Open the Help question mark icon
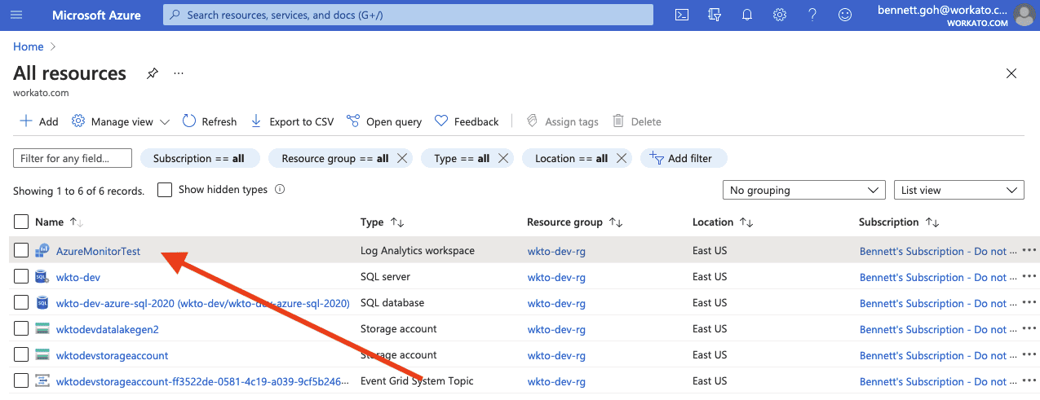This screenshot has width=1040, height=400. [812, 15]
